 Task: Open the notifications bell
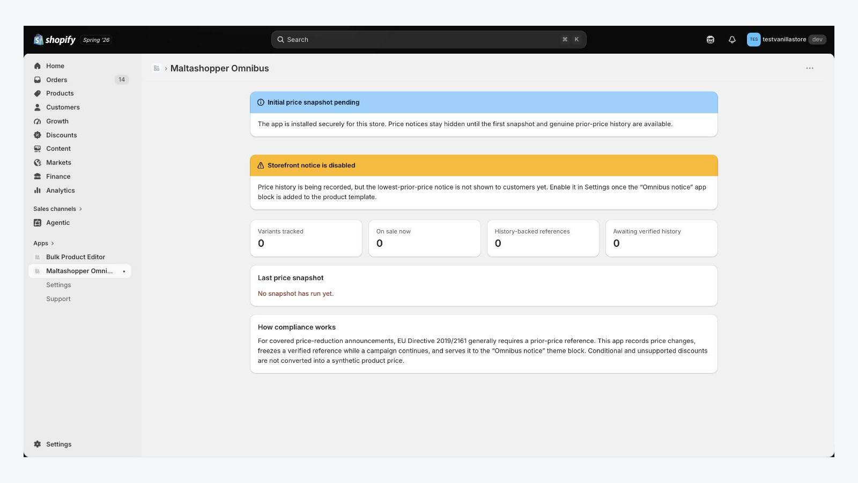(x=732, y=40)
